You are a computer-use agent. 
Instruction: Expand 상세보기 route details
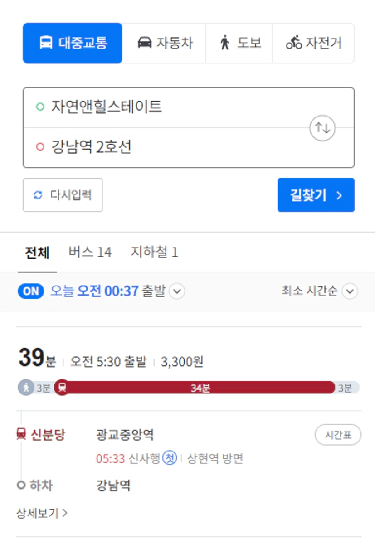coord(42,513)
